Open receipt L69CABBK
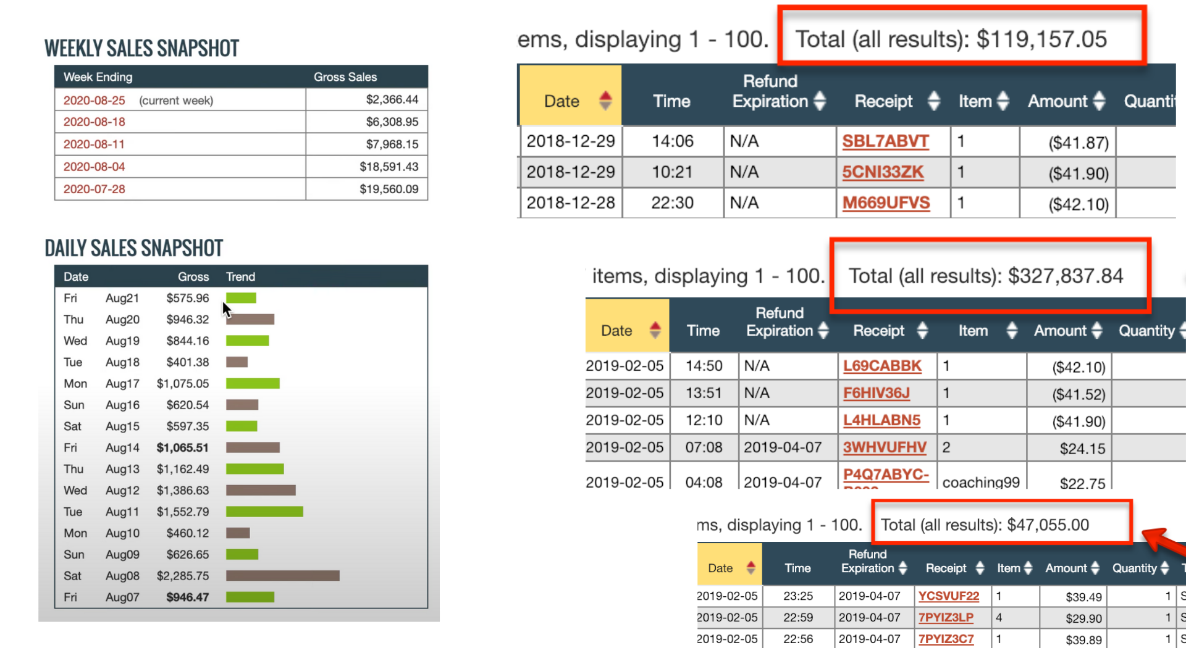The height and width of the screenshot is (648, 1186). click(x=882, y=366)
